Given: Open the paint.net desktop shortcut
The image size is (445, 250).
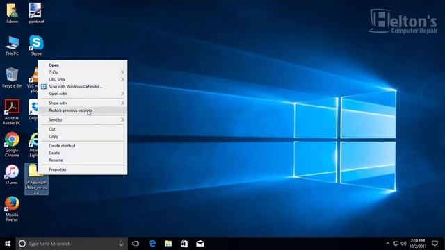Looking at the screenshot, I should click(36, 13).
